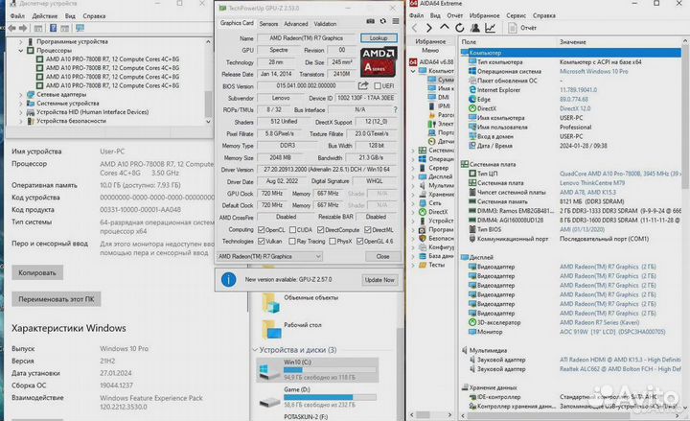Toggle Ray Tracing checkbox in GPU-Z

pyautogui.click(x=291, y=242)
